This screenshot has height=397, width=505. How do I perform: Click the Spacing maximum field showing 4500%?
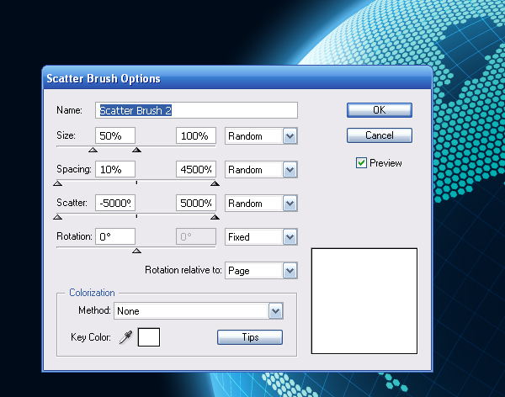click(196, 169)
